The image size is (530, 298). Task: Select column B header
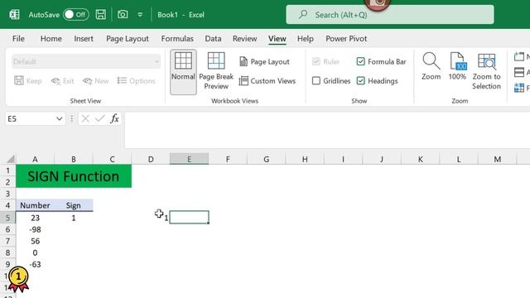74,159
